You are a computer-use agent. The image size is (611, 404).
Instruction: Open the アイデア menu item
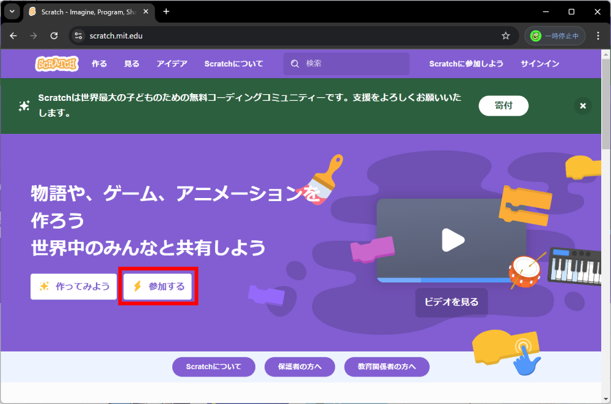pyautogui.click(x=172, y=64)
